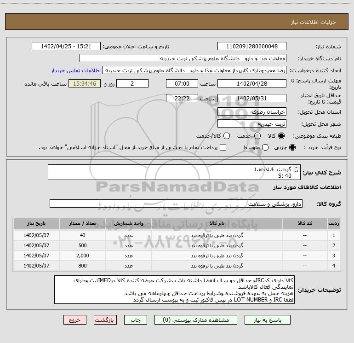This screenshot has width=354, height=343.
Task: Click the city field تربت حیدریه
Action: pyautogui.click(x=252, y=124)
